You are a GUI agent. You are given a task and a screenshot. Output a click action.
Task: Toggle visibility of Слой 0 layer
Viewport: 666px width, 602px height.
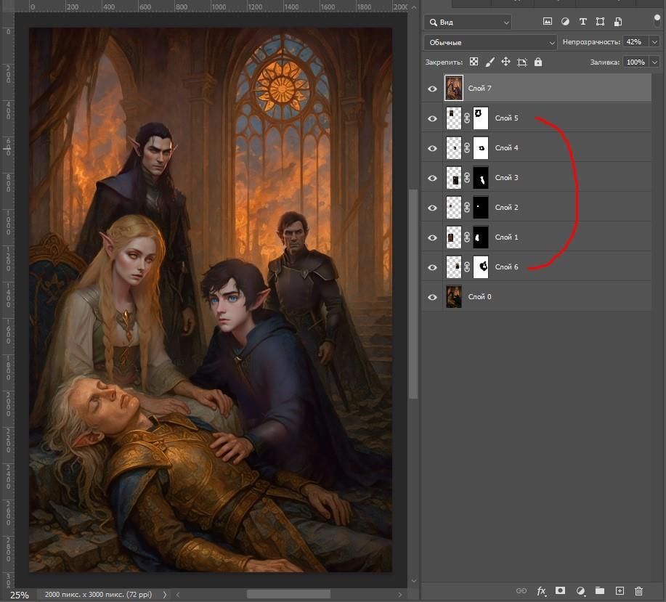coord(433,297)
